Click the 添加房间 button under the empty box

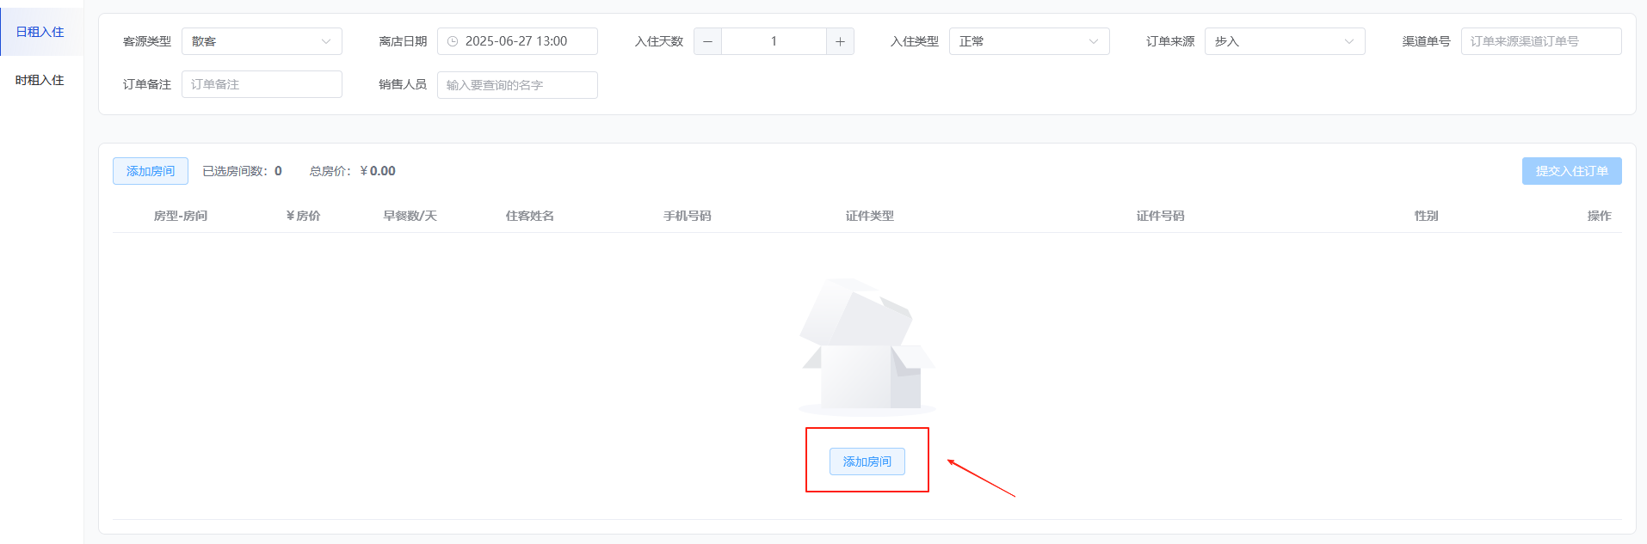coord(867,461)
